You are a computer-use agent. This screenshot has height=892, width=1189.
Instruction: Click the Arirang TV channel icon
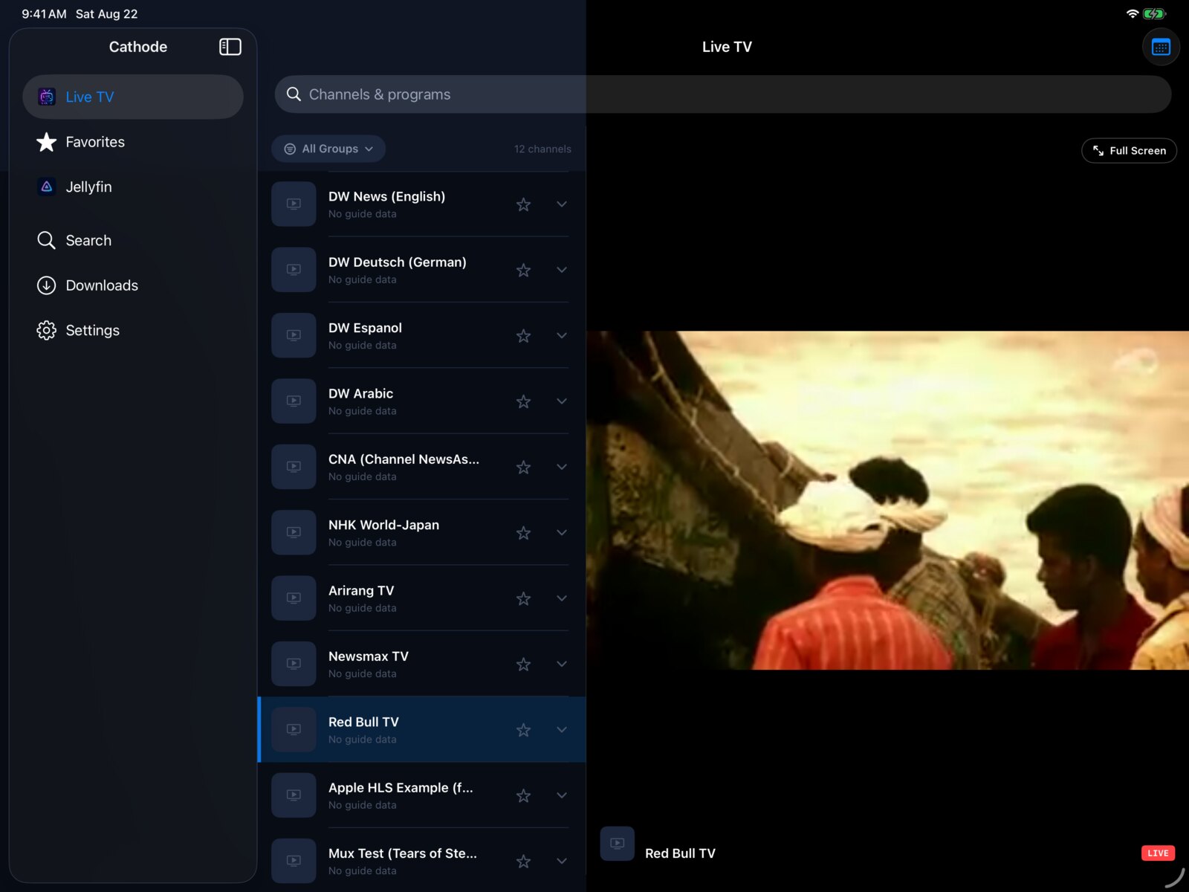pyautogui.click(x=294, y=598)
